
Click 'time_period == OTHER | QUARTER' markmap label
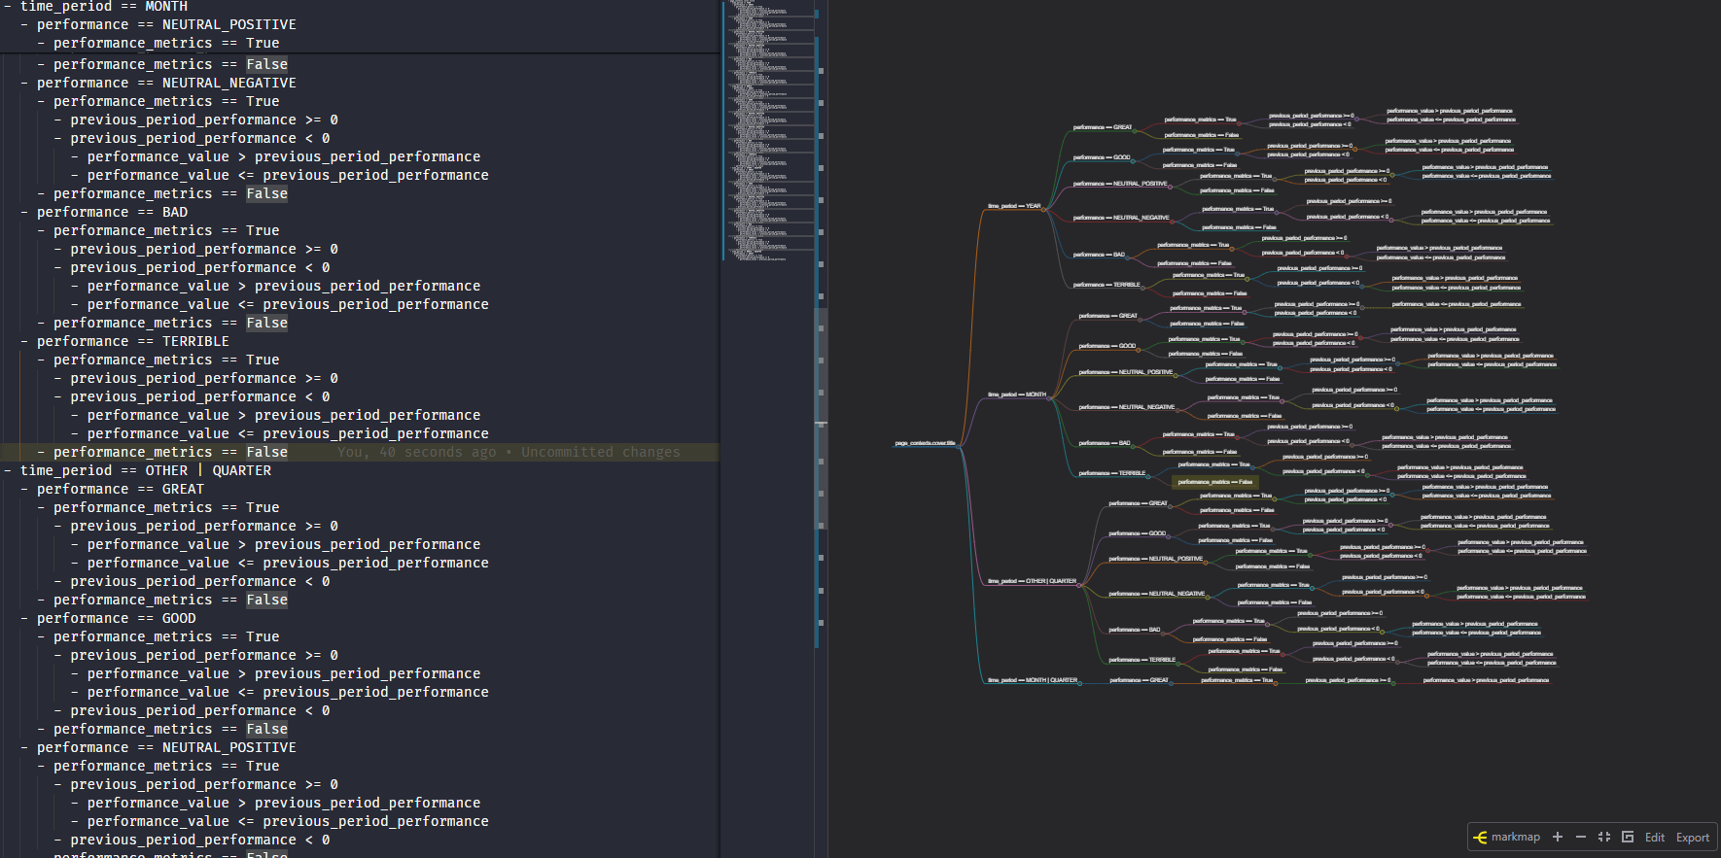click(1032, 581)
